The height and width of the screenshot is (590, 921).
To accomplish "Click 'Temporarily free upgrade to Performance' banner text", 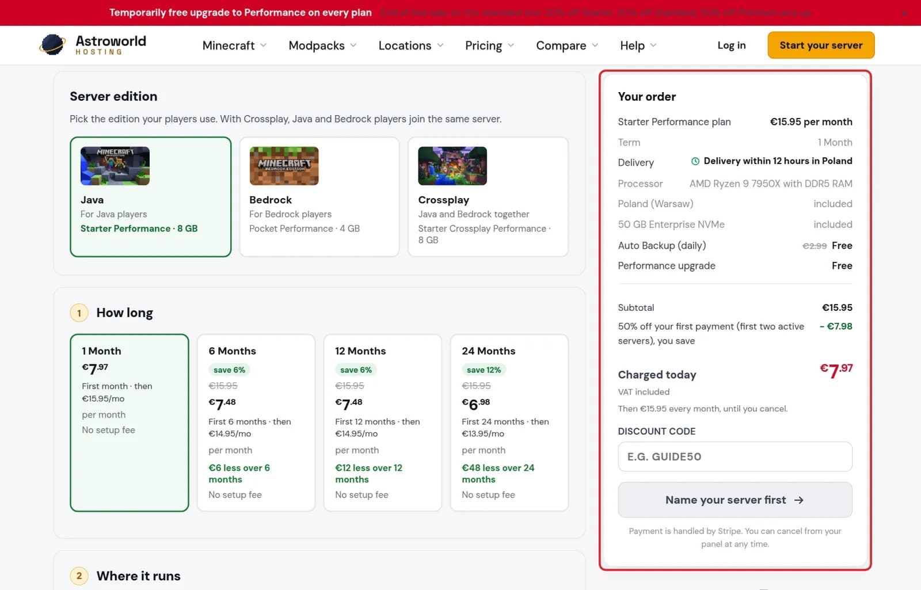I will (x=241, y=13).
